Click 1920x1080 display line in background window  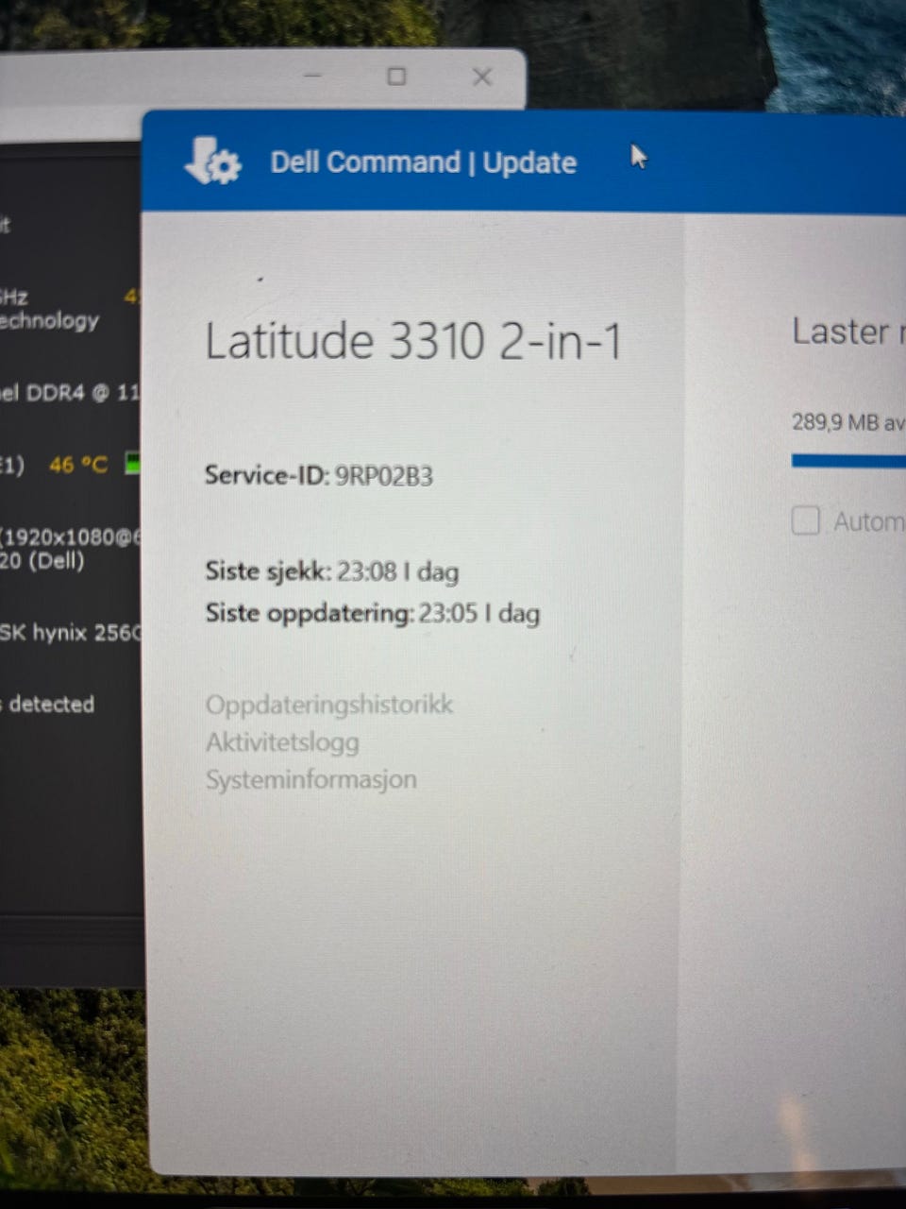70,537
